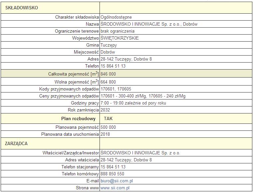The height and width of the screenshot is (192, 253).
Task: Click the label Telefon stacjonarny
Action: pos(80,167)
